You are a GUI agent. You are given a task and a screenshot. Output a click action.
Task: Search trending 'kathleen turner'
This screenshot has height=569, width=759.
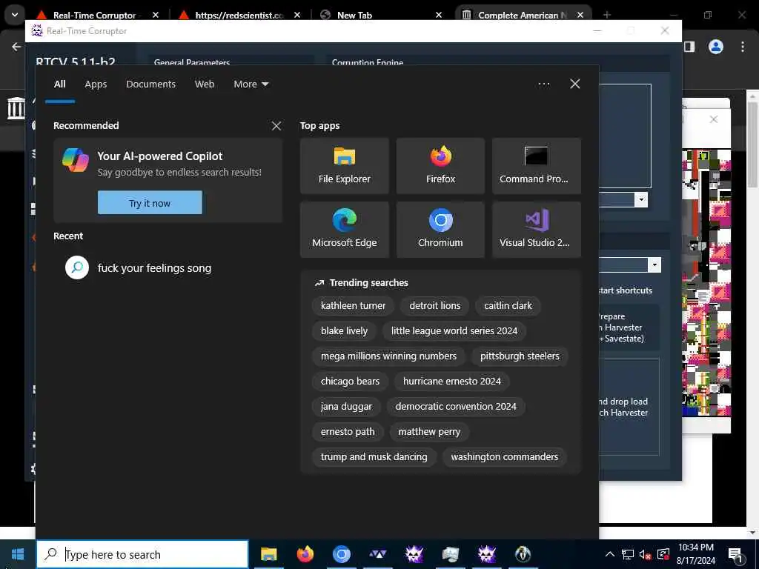pyautogui.click(x=353, y=306)
